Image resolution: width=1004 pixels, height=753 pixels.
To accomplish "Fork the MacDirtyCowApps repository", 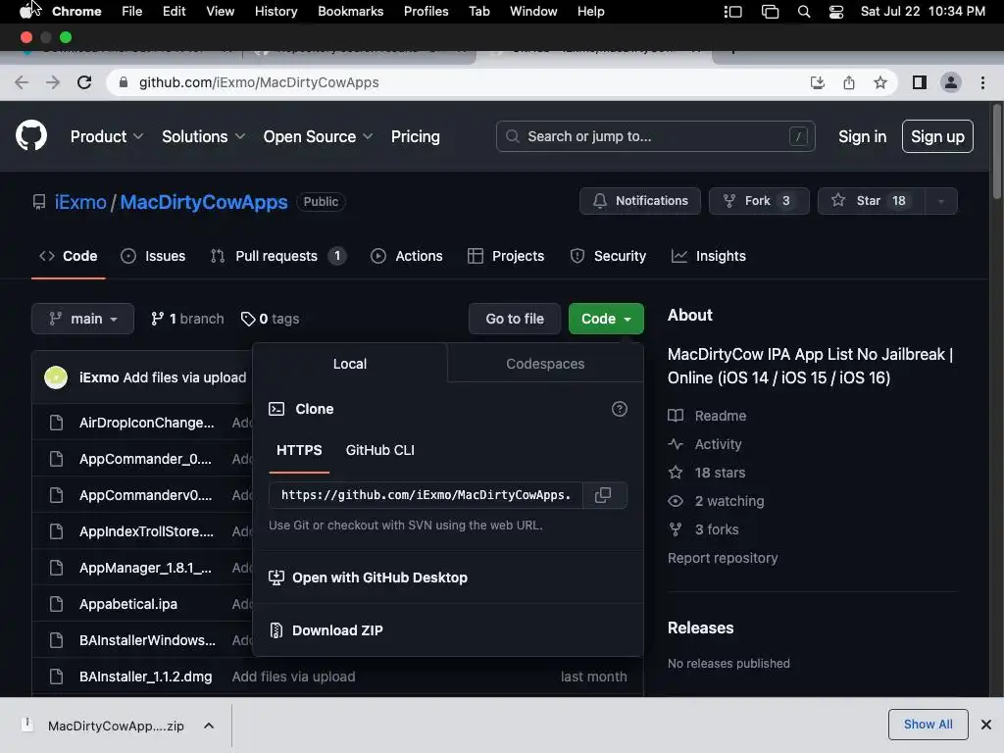I will point(759,201).
